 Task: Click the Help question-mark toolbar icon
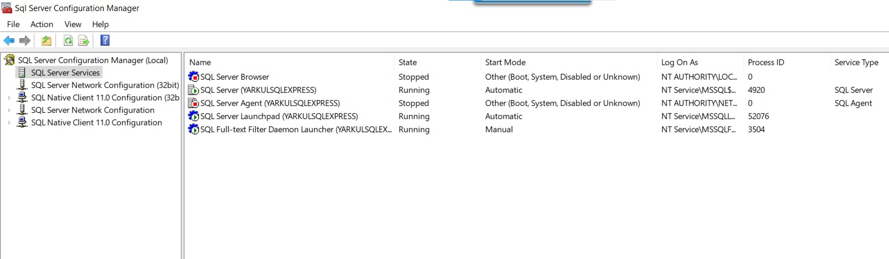[105, 40]
